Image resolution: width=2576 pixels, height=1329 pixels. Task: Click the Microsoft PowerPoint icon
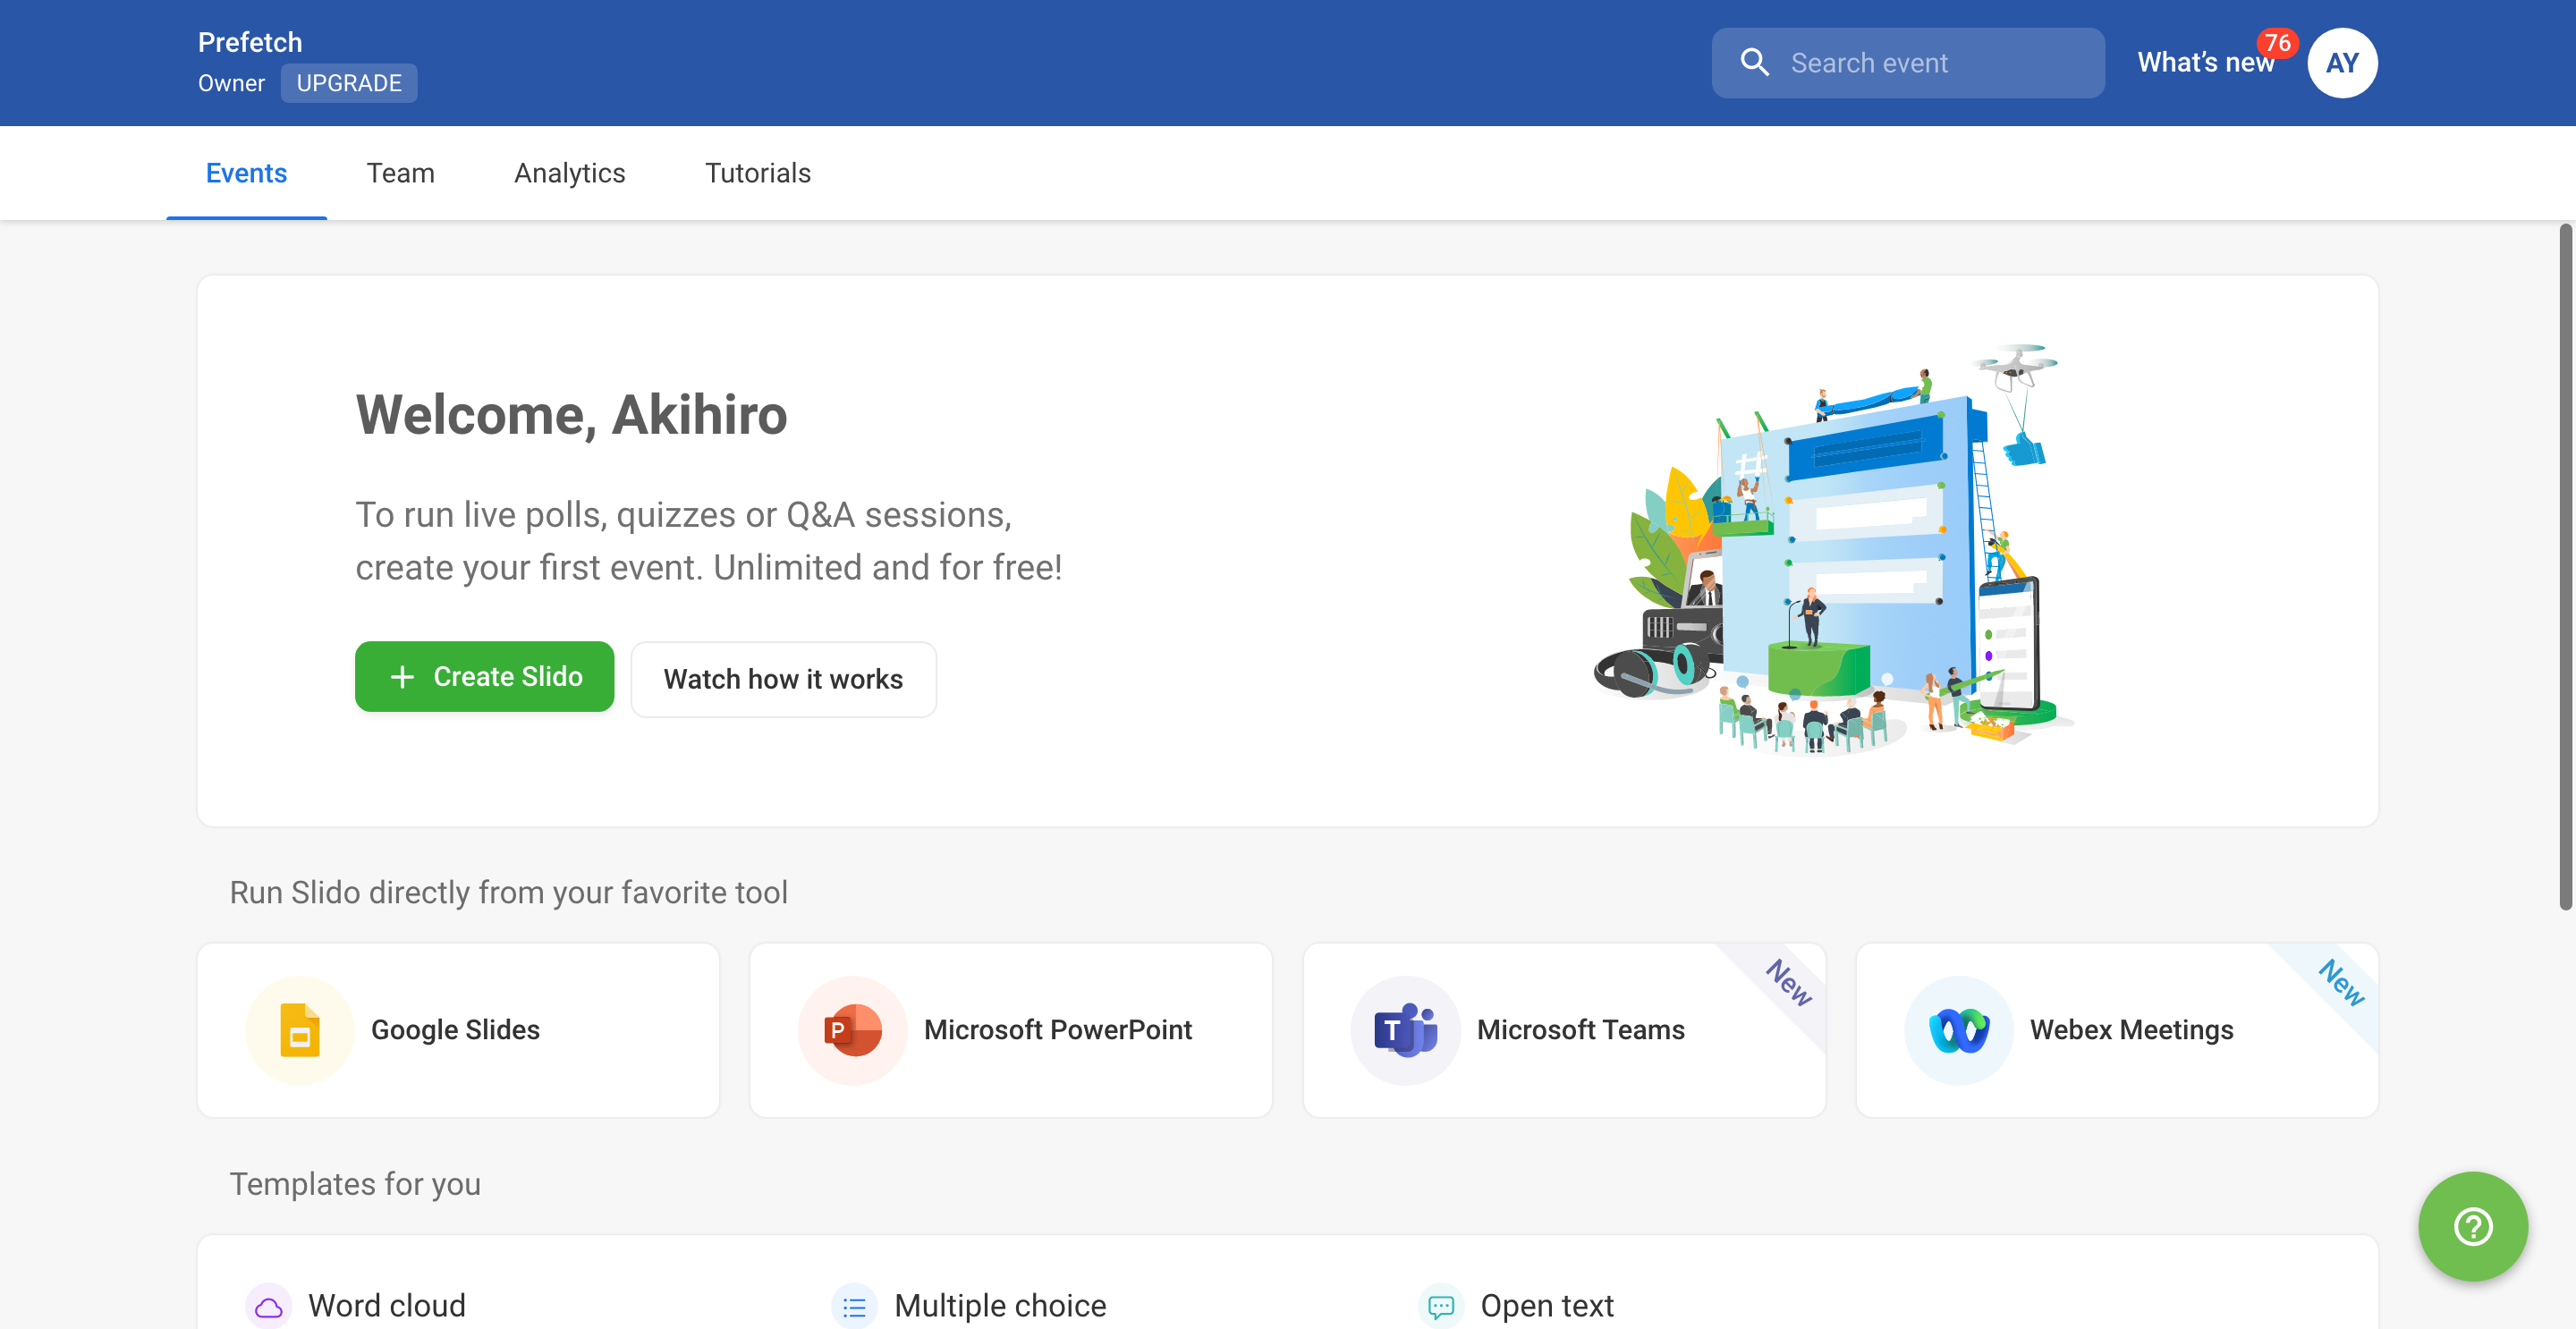coord(852,1029)
